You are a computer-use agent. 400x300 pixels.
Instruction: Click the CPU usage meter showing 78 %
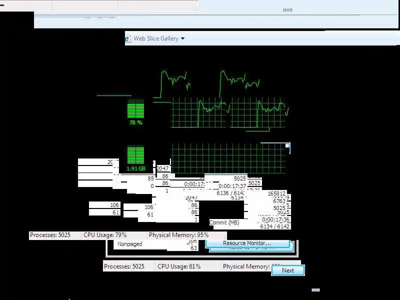[x=135, y=112]
